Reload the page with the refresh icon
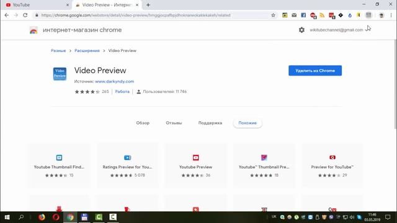Image resolution: width=397 pixels, height=223 pixels. 25,15
